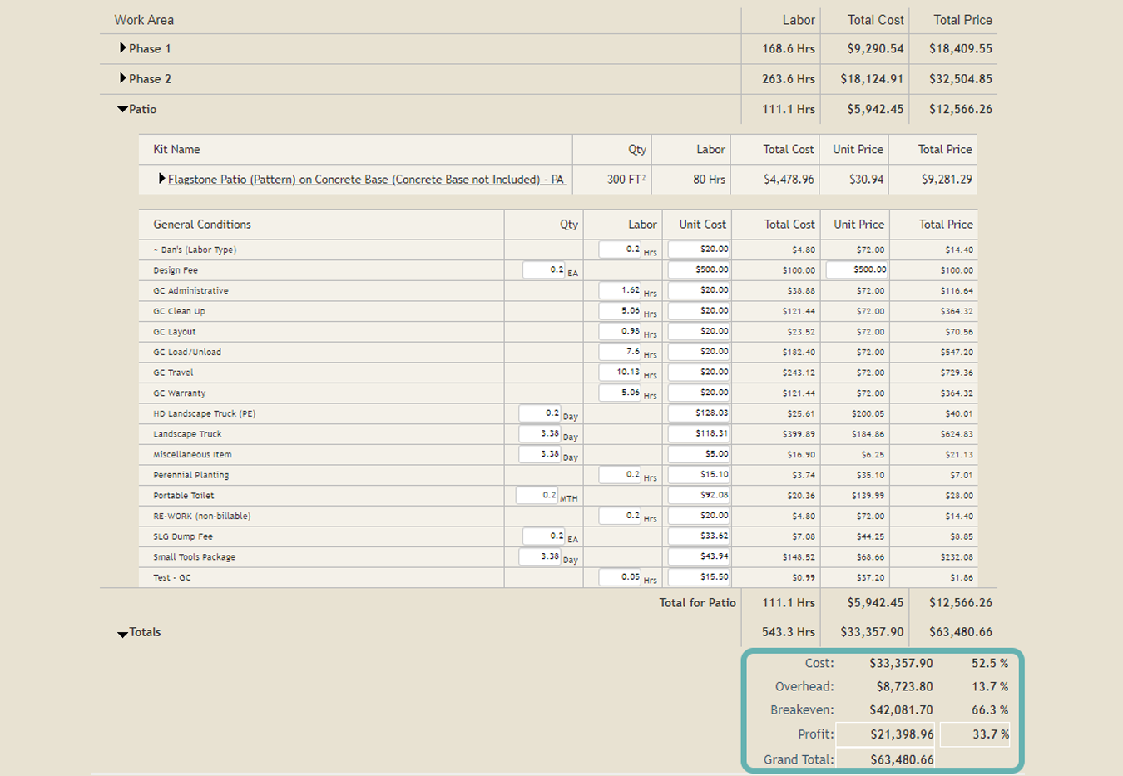Viewport: 1123px width, 776px height.
Task: Edit HD Landscape Truck unit cost field
Action: click(699, 413)
